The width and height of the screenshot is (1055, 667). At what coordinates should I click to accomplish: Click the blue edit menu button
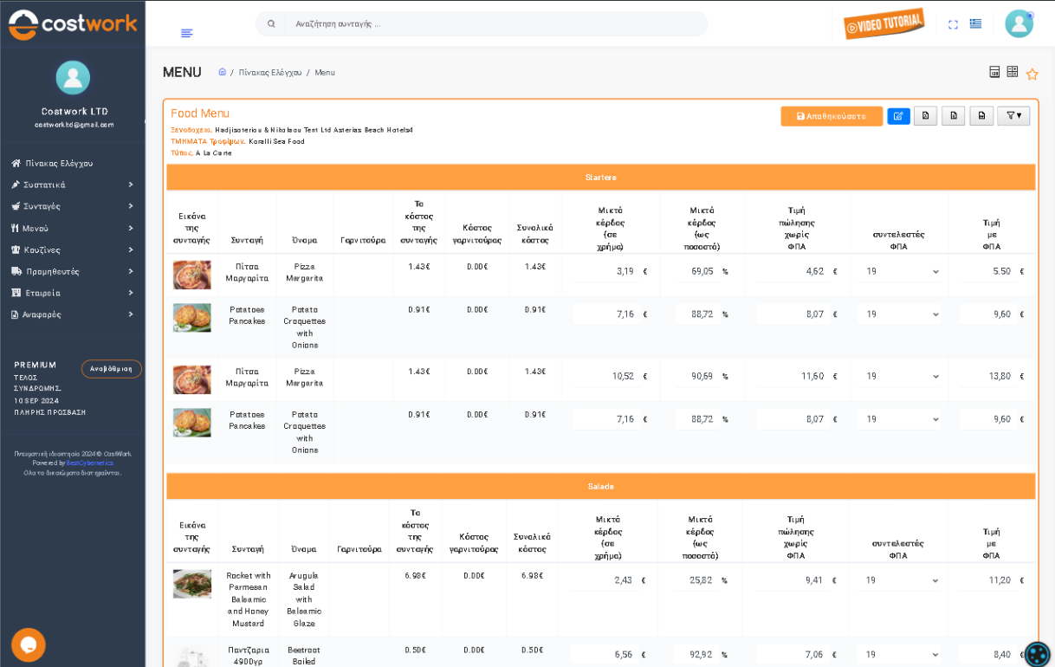coord(898,116)
